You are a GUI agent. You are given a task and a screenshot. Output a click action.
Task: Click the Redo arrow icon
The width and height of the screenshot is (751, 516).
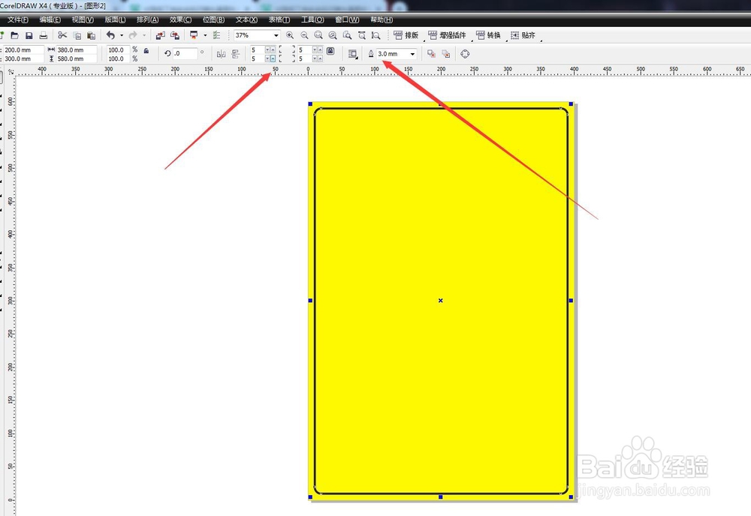click(133, 35)
